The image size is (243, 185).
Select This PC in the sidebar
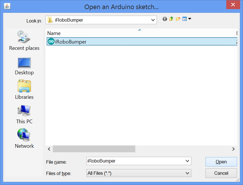pyautogui.click(x=24, y=114)
